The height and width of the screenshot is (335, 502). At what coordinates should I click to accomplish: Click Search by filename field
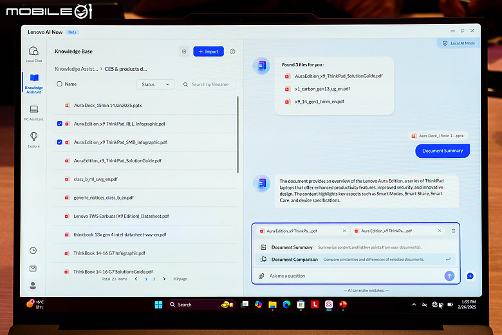(207, 84)
